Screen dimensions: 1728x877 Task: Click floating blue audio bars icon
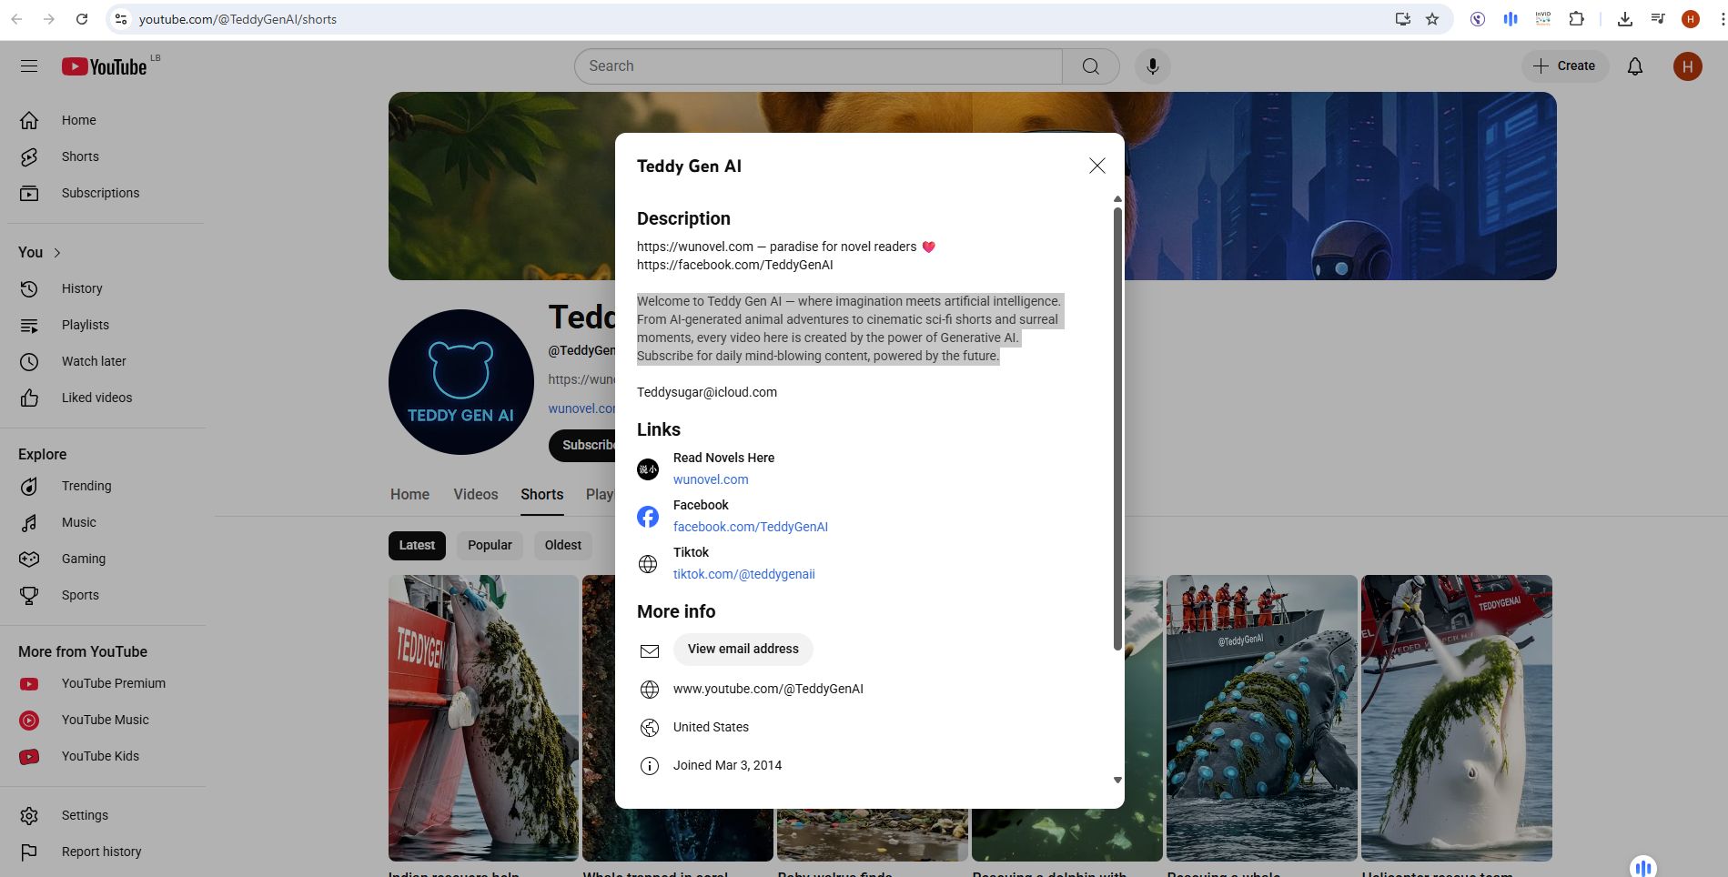(1642, 867)
